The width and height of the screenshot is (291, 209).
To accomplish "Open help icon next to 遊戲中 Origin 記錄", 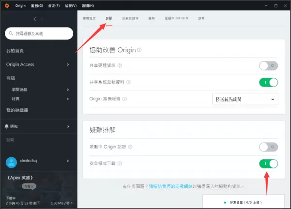I will click(130, 147).
